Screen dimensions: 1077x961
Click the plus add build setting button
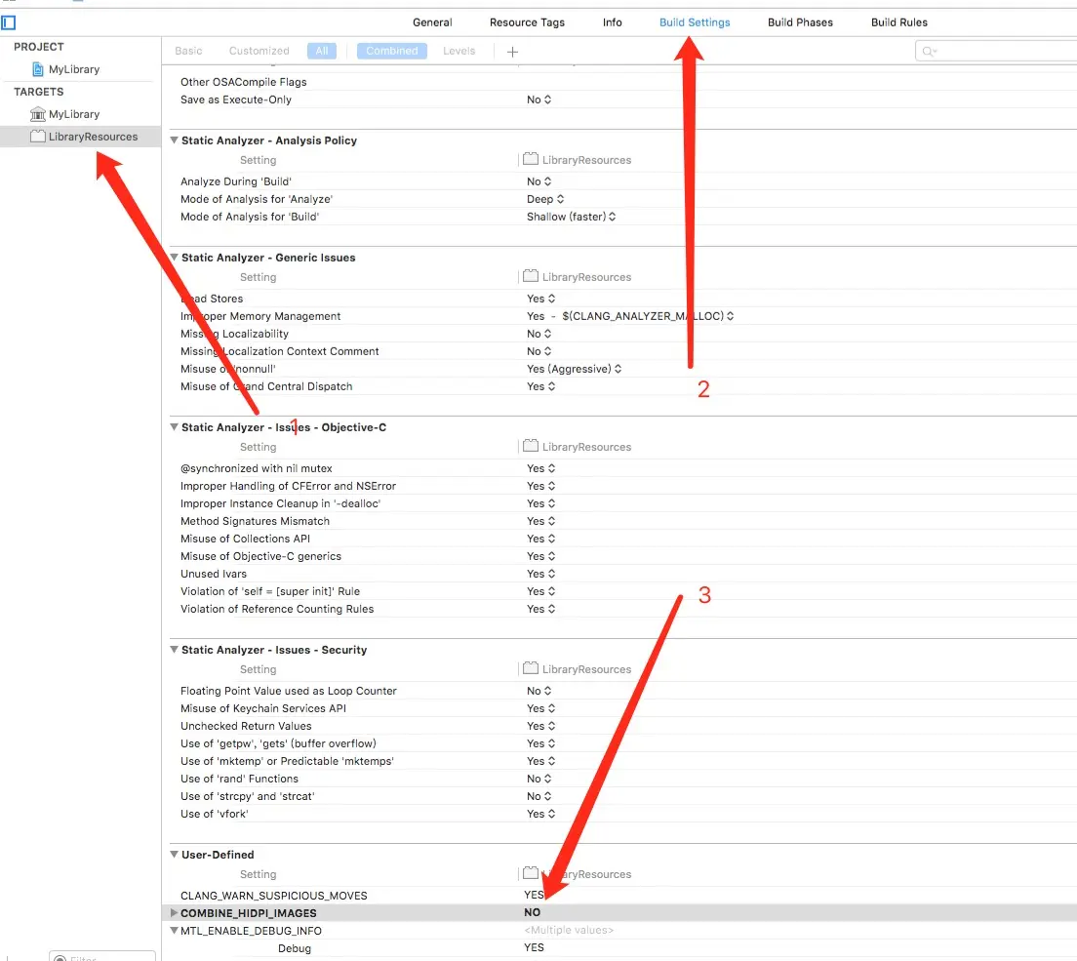point(512,52)
